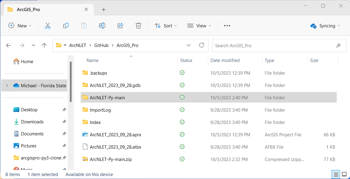Add a new File Explorer tab
This screenshot has width=350, height=179.
(x=103, y=10)
